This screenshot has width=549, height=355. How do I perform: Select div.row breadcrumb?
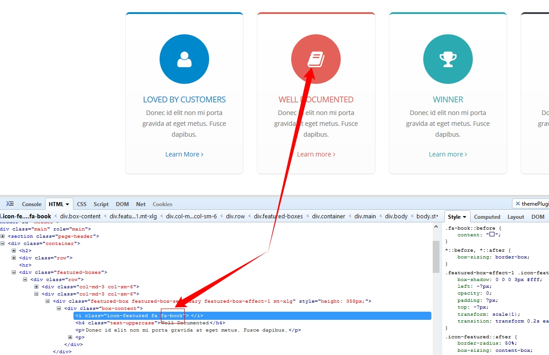(x=235, y=217)
